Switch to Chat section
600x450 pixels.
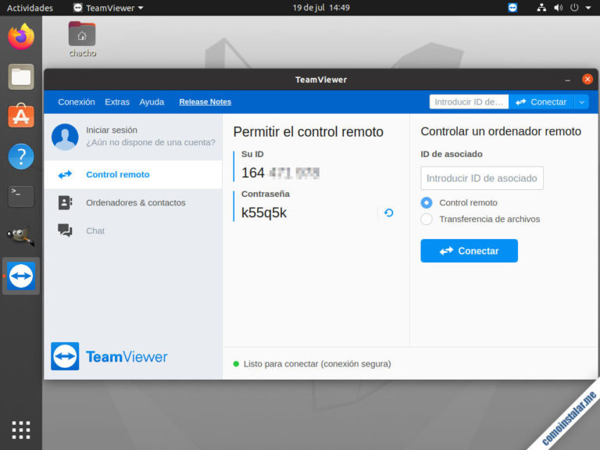pos(133,230)
